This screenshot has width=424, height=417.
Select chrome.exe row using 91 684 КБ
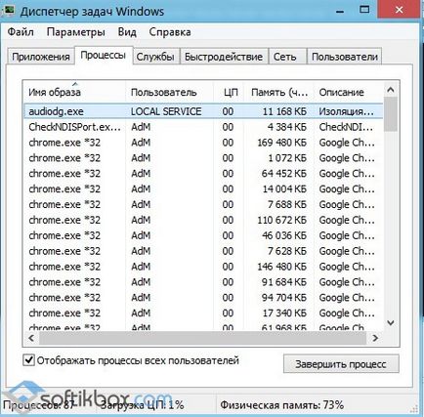coord(203,282)
